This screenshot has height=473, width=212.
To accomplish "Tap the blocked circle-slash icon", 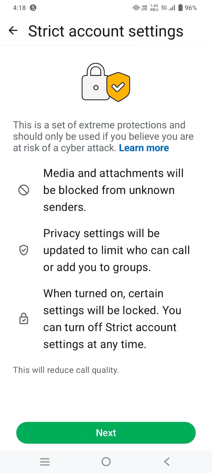I will pos(24,190).
